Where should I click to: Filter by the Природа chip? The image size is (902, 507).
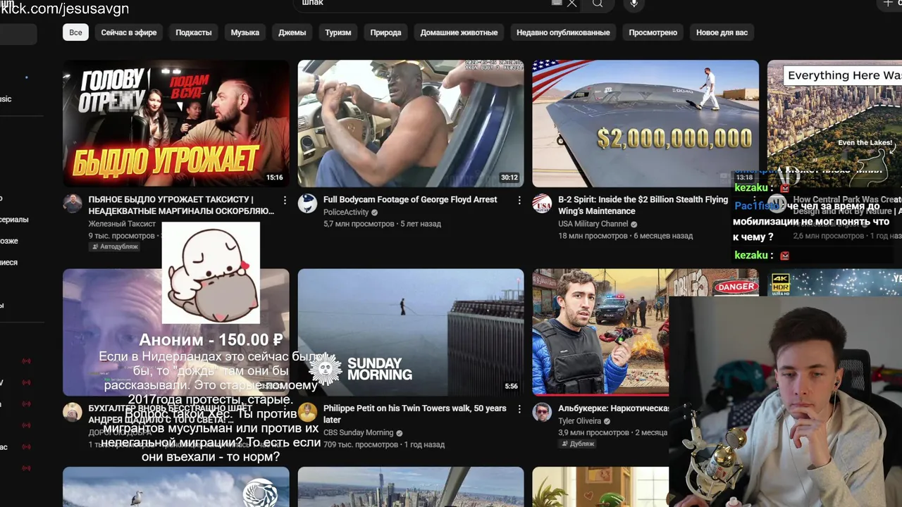point(386,32)
